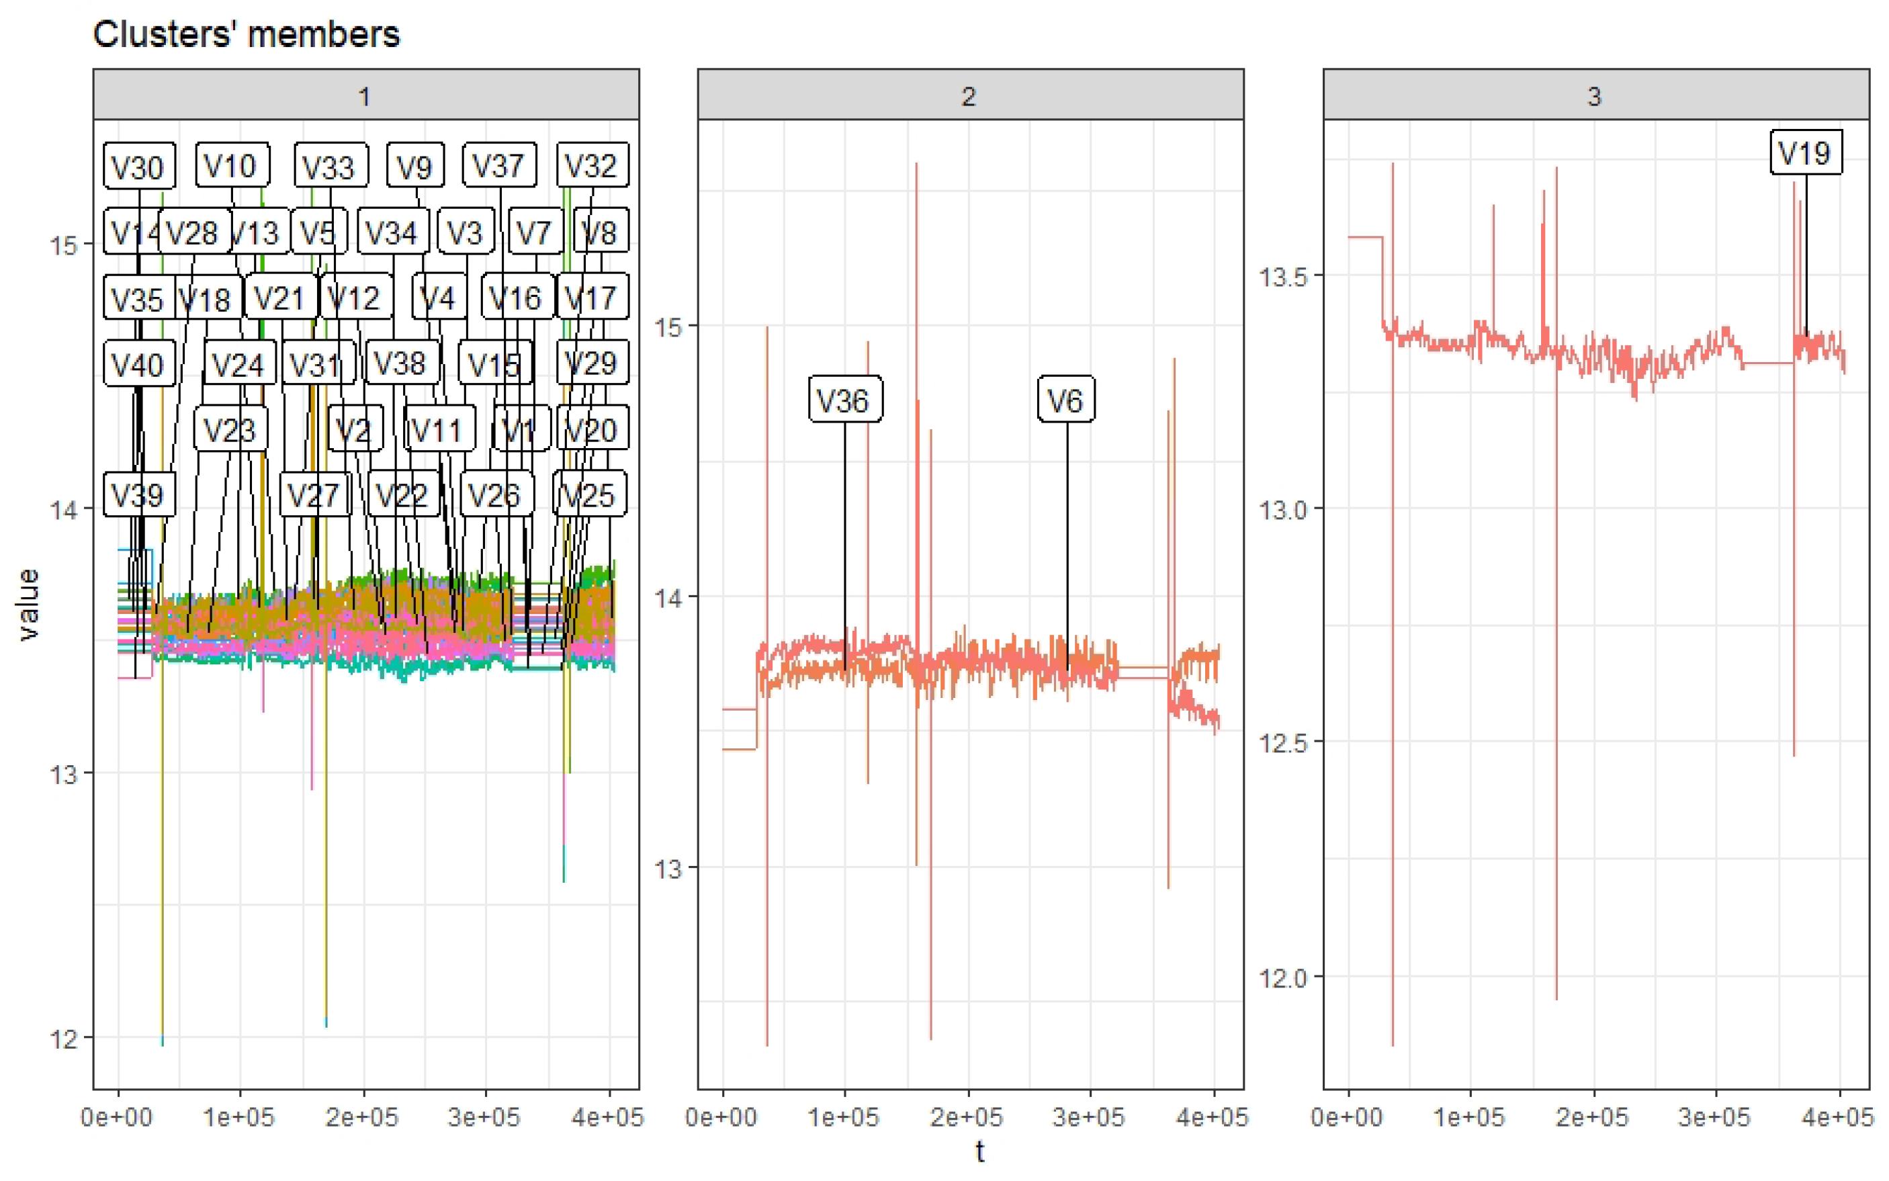1889x1181 pixels.
Task: Click the V6 label in panel 2
Action: coord(1065,400)
